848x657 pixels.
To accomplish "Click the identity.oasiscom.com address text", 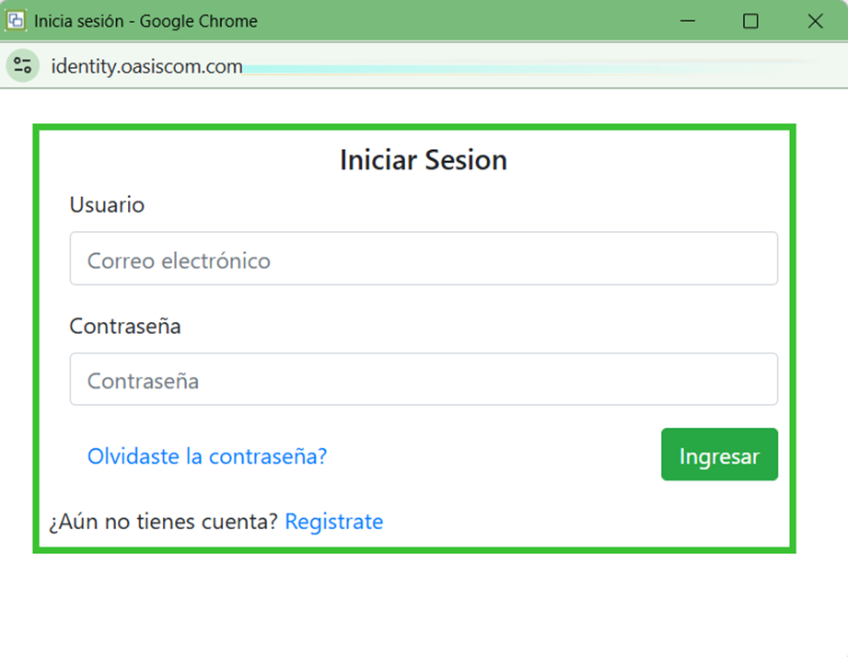I will [146, 66].
